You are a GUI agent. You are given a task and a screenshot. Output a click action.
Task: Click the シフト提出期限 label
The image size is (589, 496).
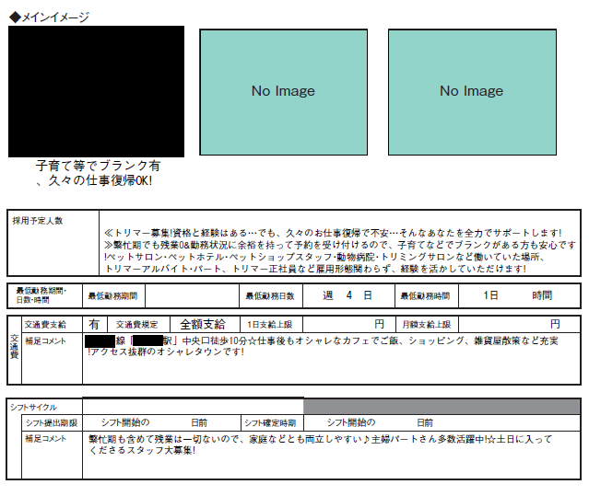(52, 423)
